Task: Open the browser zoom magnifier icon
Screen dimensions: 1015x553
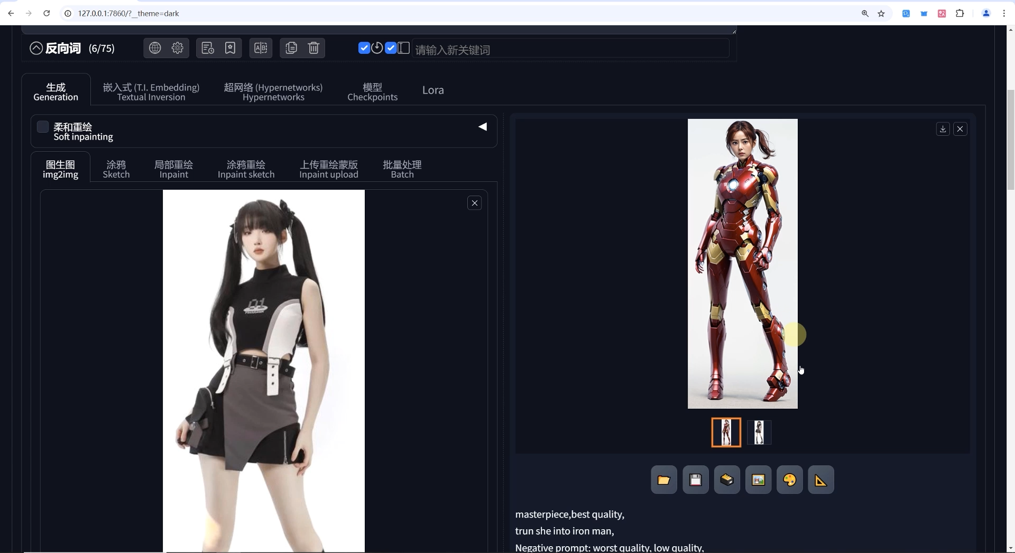Action: click(x=865, y=14)
